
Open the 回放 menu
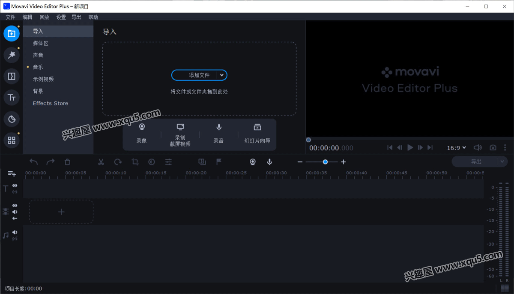click(x=44, y=17)
